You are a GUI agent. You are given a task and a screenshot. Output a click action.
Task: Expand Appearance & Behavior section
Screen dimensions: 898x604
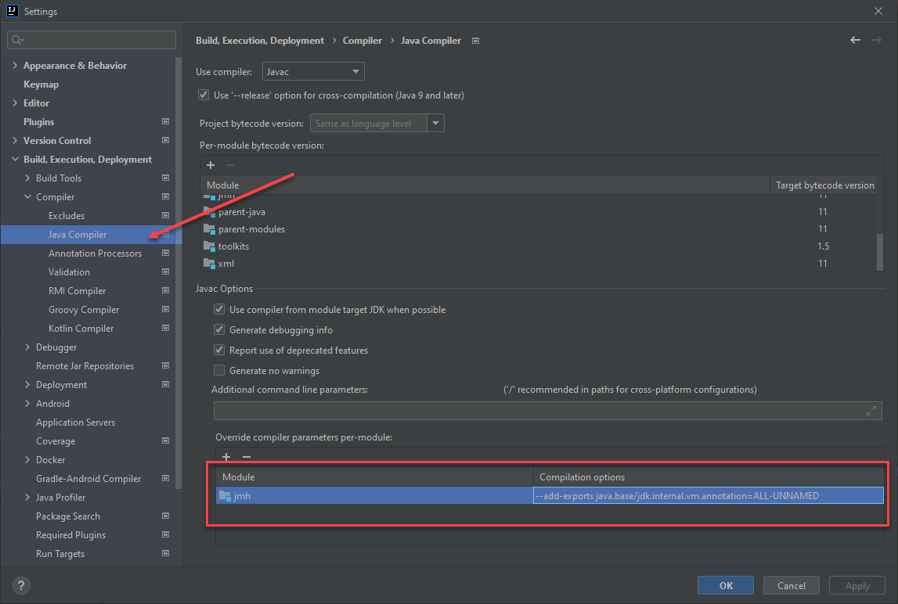coord(15,65)
